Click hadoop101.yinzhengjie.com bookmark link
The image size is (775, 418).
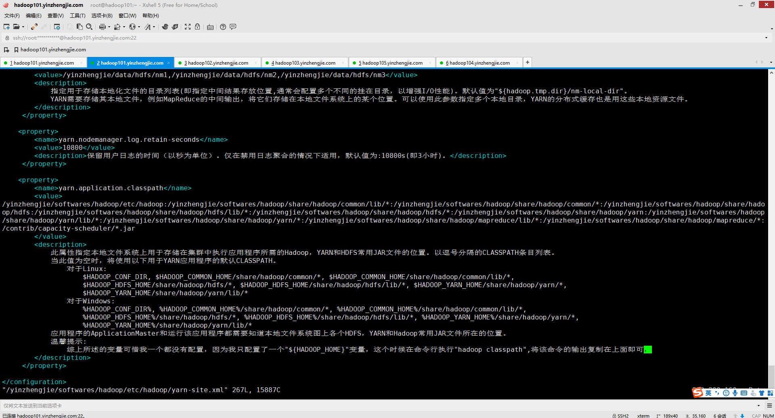click(x=53, y=49)
